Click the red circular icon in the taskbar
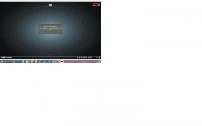The image size is (202, 126). click(10, 61)
